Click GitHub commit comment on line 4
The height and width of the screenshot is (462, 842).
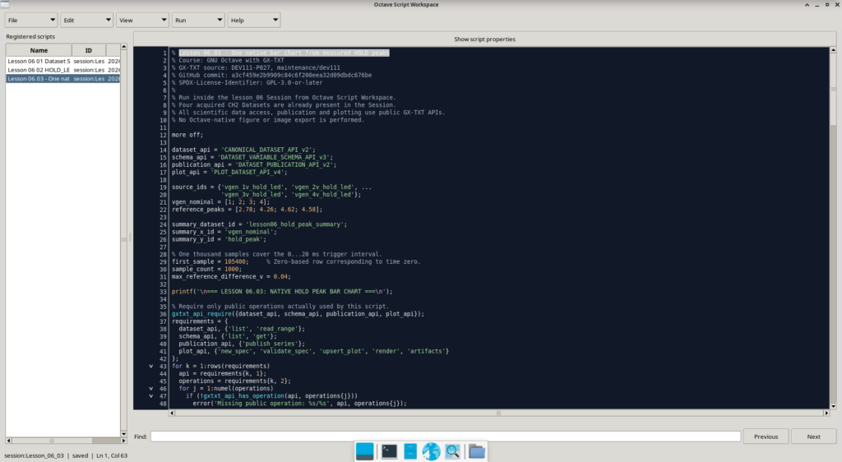271,75
